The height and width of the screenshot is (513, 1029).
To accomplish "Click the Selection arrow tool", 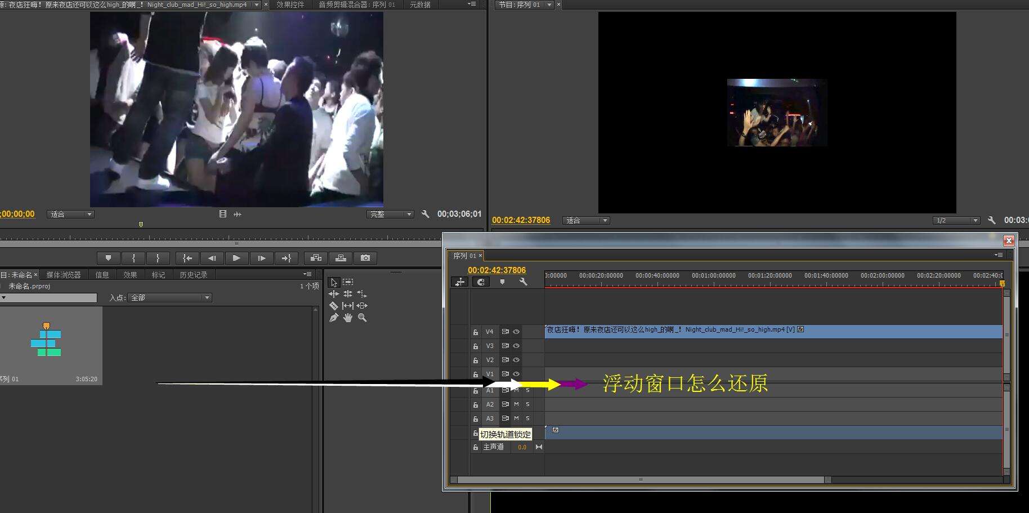I will pos(333,282).
